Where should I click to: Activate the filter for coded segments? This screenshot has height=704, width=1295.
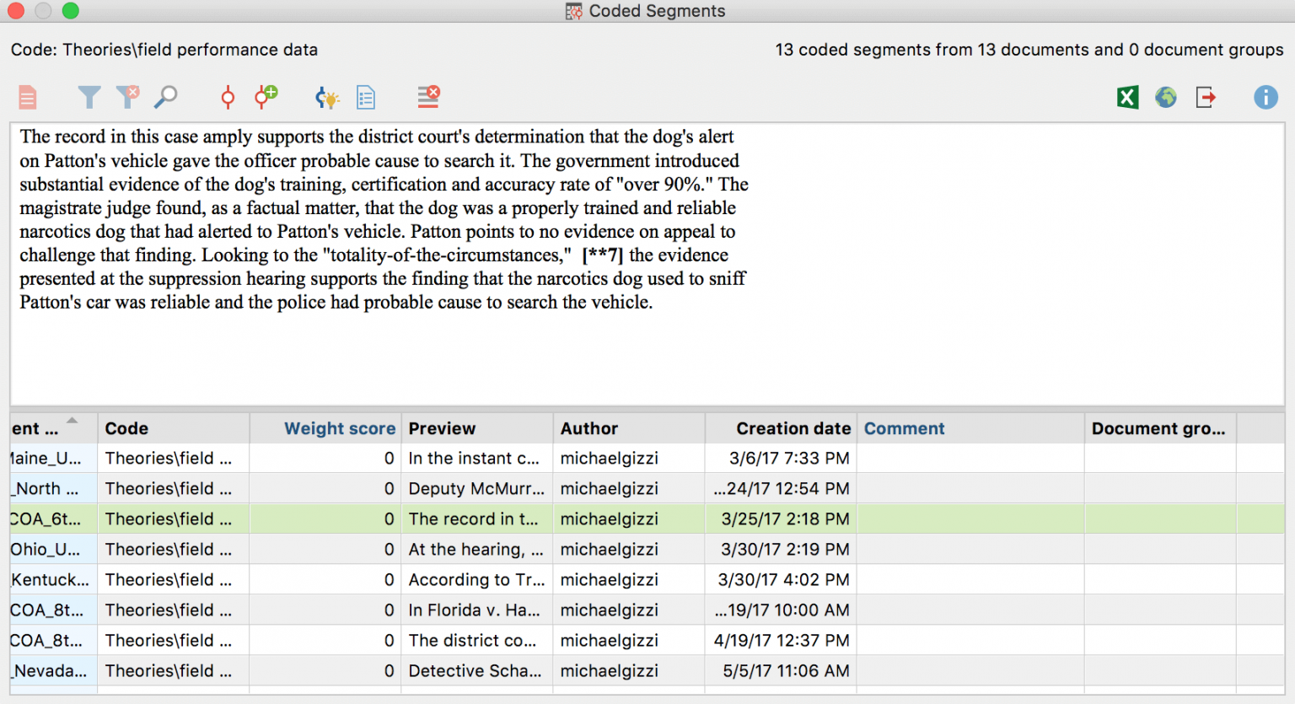[x=89, y=97]
